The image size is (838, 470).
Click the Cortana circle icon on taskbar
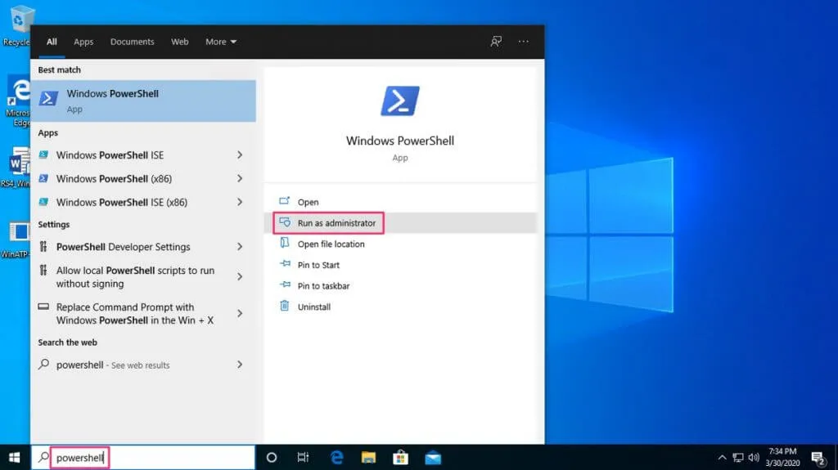tap(272, 458)
